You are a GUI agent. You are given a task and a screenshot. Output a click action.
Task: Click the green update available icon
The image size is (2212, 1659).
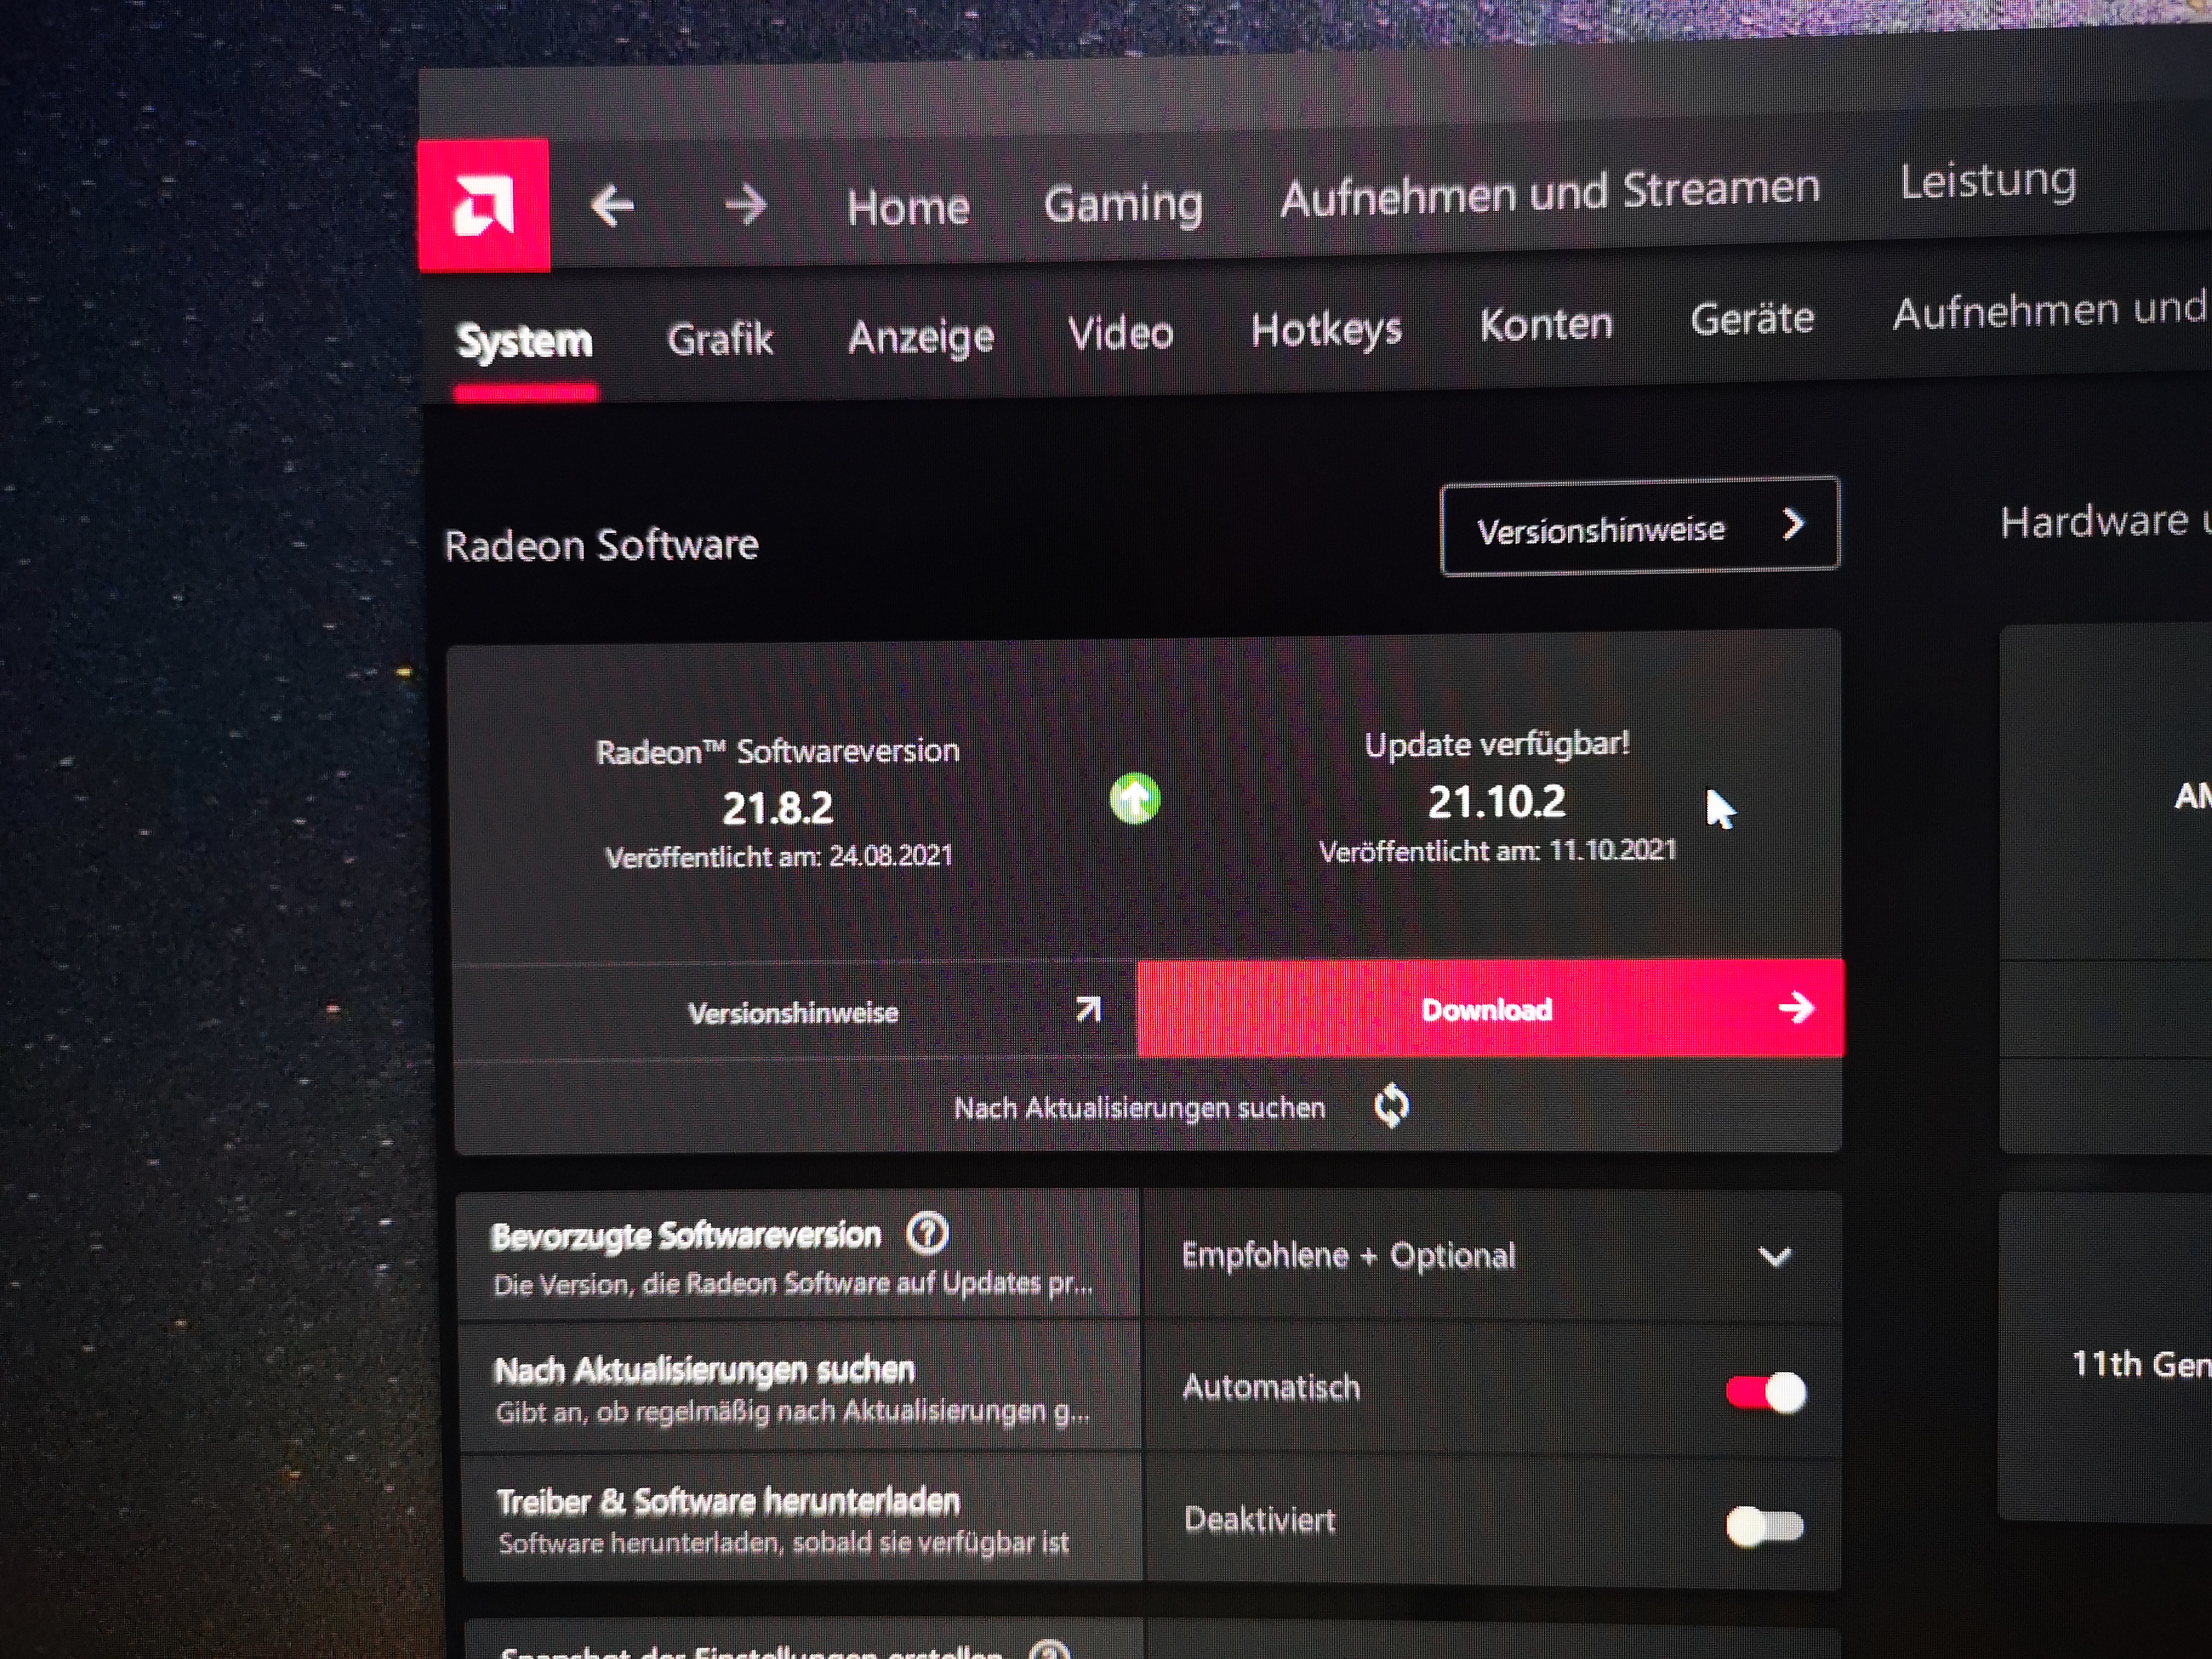[1134, 799]
